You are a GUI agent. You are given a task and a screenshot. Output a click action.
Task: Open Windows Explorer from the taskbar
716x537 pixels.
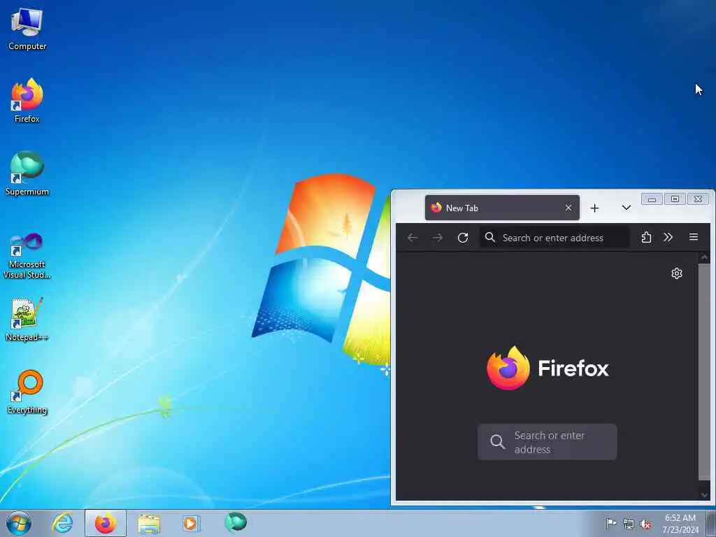[149, 523]
